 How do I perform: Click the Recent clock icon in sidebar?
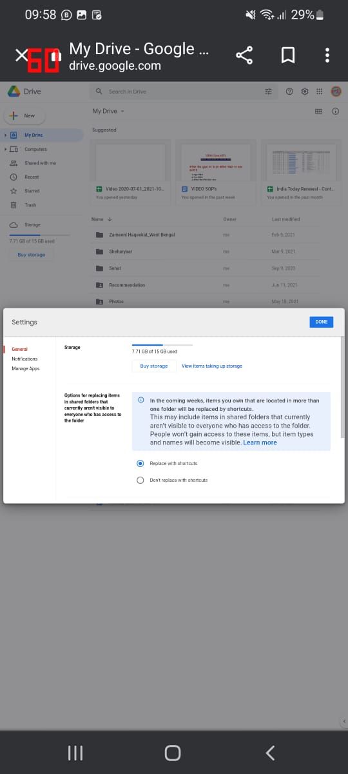14,177
